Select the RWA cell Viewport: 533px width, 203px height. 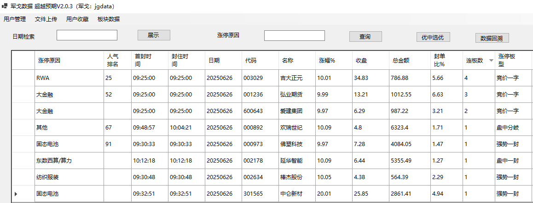(x=70, y=78)
